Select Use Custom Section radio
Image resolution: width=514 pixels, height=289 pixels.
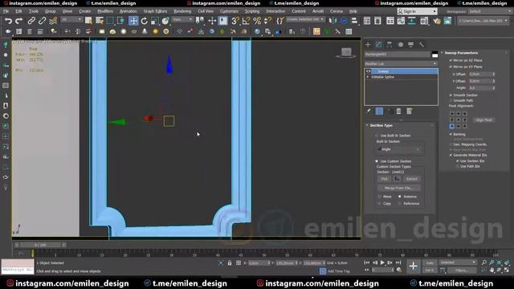click(377, 161)
